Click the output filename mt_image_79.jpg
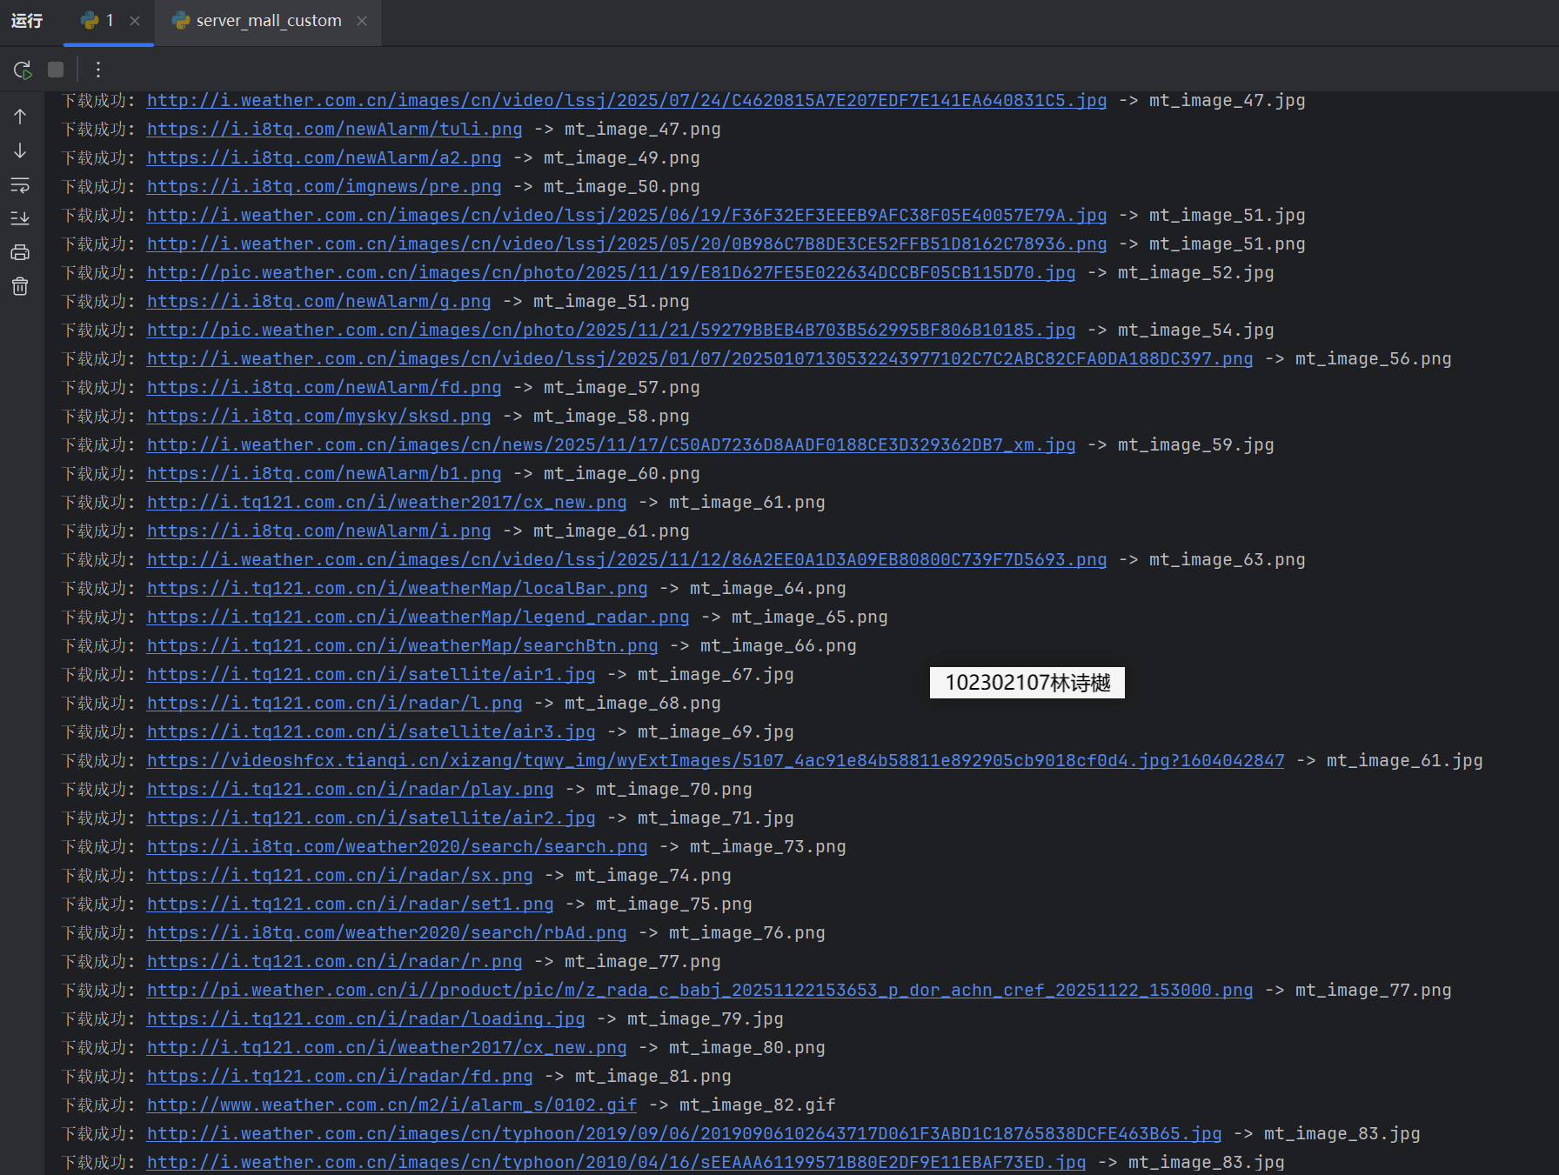 tap(706, 1018)
